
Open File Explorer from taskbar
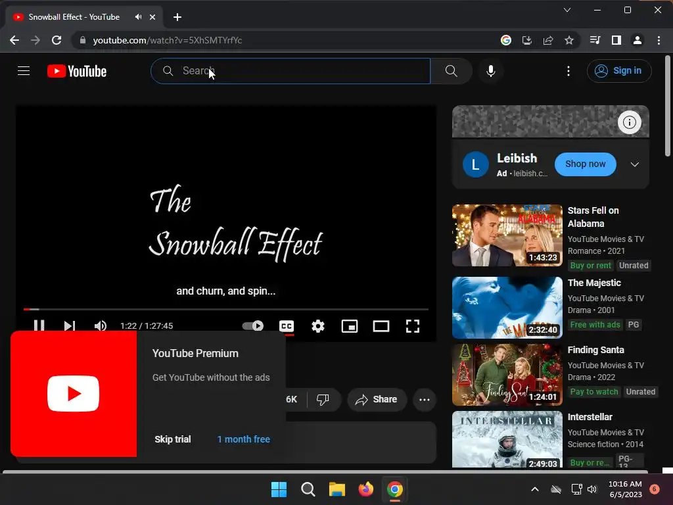[337, 489]
